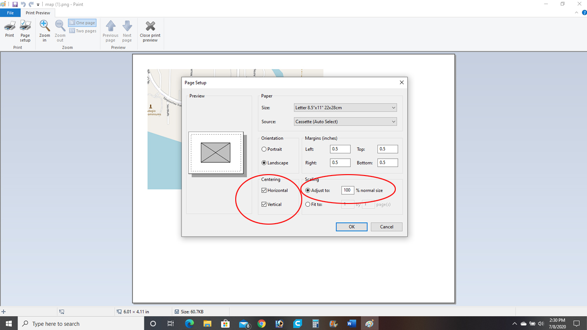Redo using the quick access arrow
Viewport: 587px width, 330px height.
[x=31, y=4]
